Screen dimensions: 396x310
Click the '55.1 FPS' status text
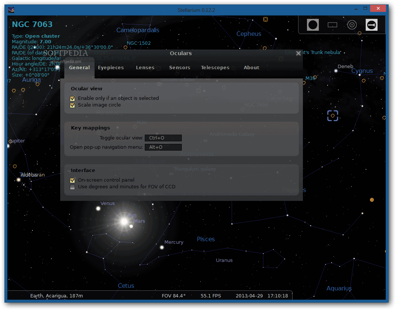coord(211,296)
